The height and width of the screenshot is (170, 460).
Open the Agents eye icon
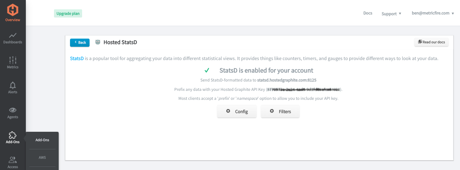tap(13, 110)
